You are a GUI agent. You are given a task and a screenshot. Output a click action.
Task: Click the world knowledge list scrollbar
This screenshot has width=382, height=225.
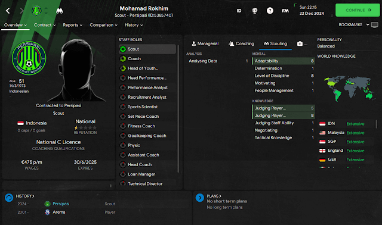[377, 124]
